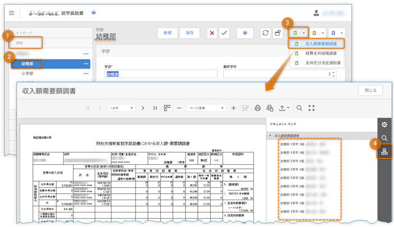Viewport: 394px width, 227px height.
Task: Select 支弁区分決定通知書 from the dropdown menu
Action: coord(317,63)
